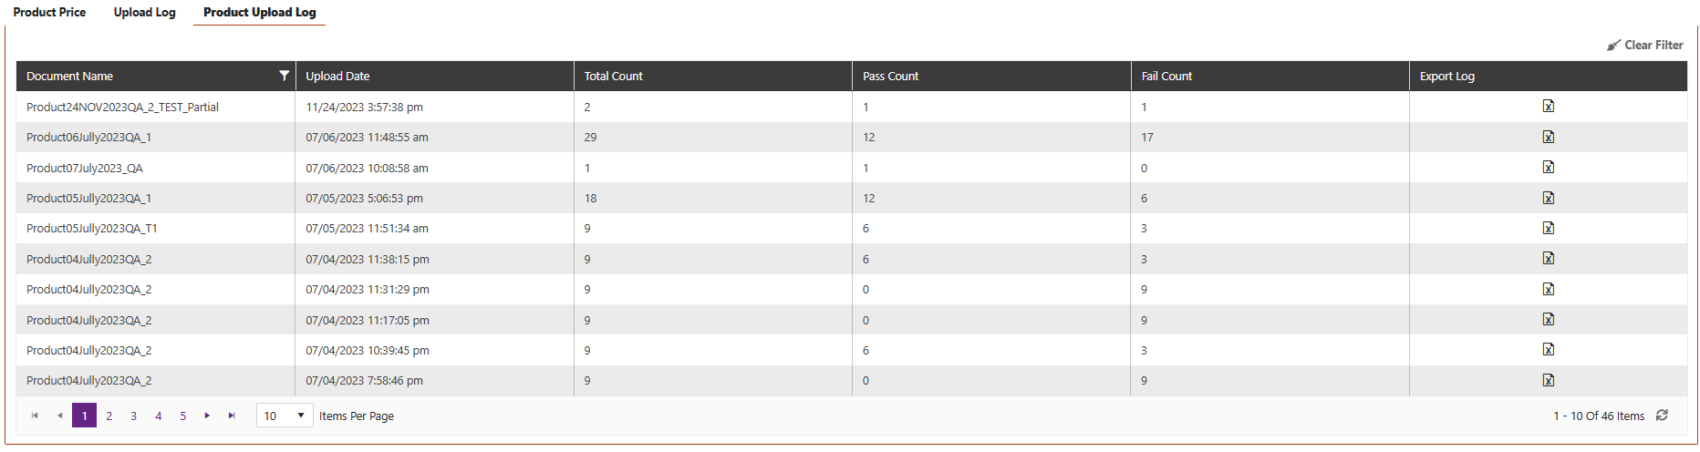
Task: Go to page 3
Action: [x=133, y=416]
